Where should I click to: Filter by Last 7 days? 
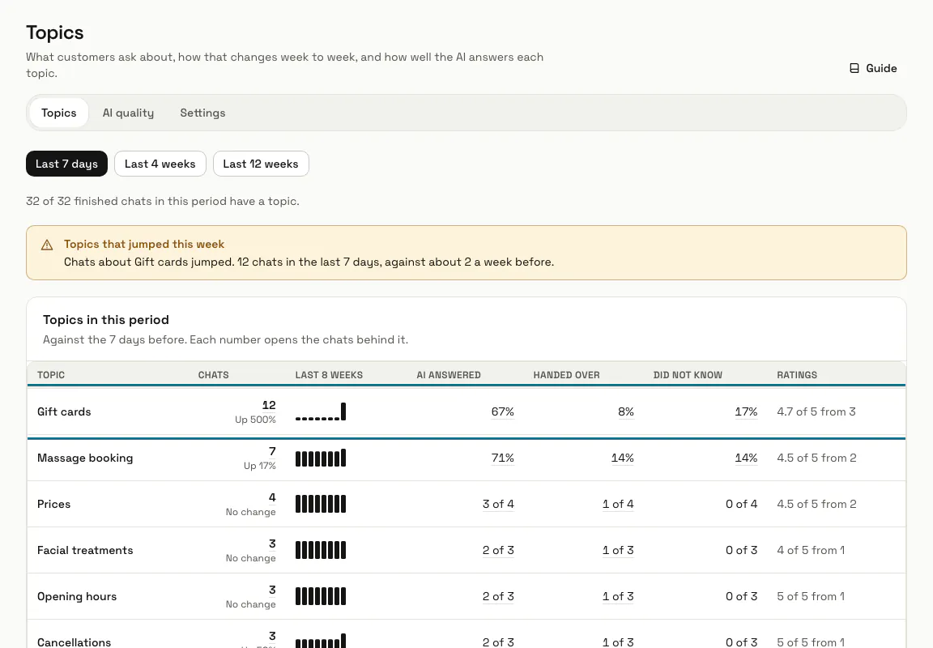[x=66, y=164]
